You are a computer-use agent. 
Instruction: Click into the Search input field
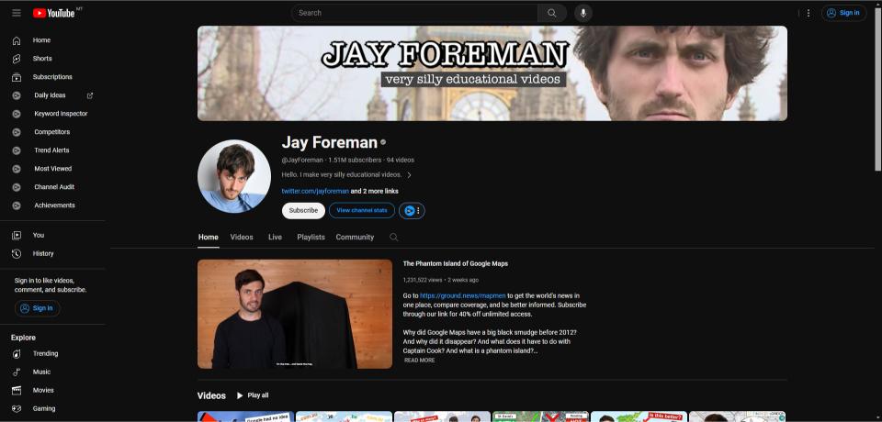click(414, 13)
